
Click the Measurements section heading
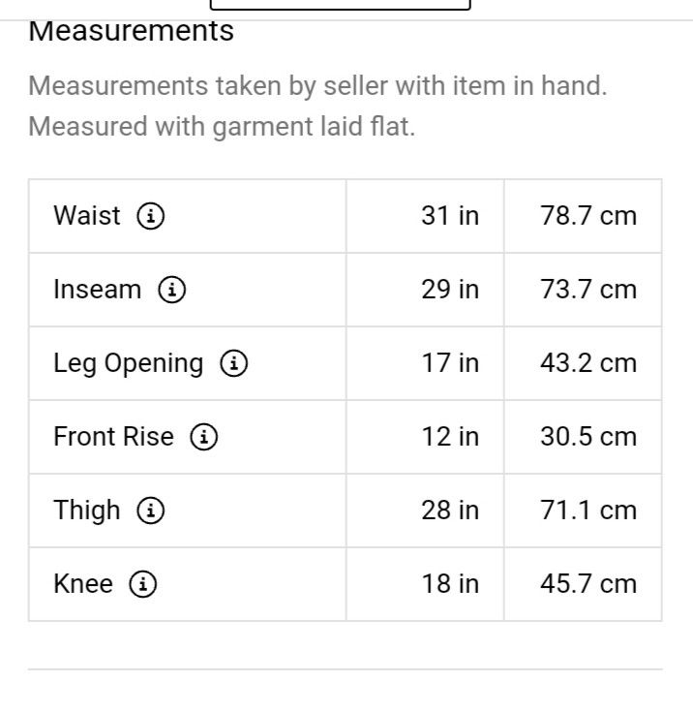[x=131, y=31]
